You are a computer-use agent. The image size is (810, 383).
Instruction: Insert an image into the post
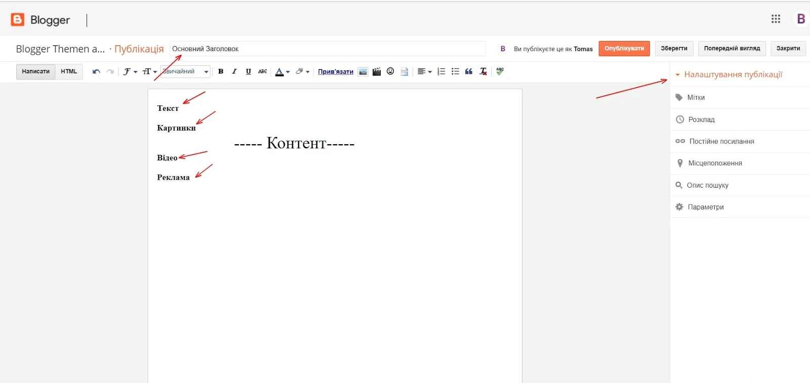point(363,71)
